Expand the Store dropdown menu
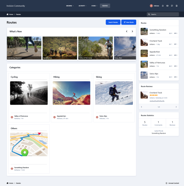This screenshot has height=186, width=184. point(94,6)
